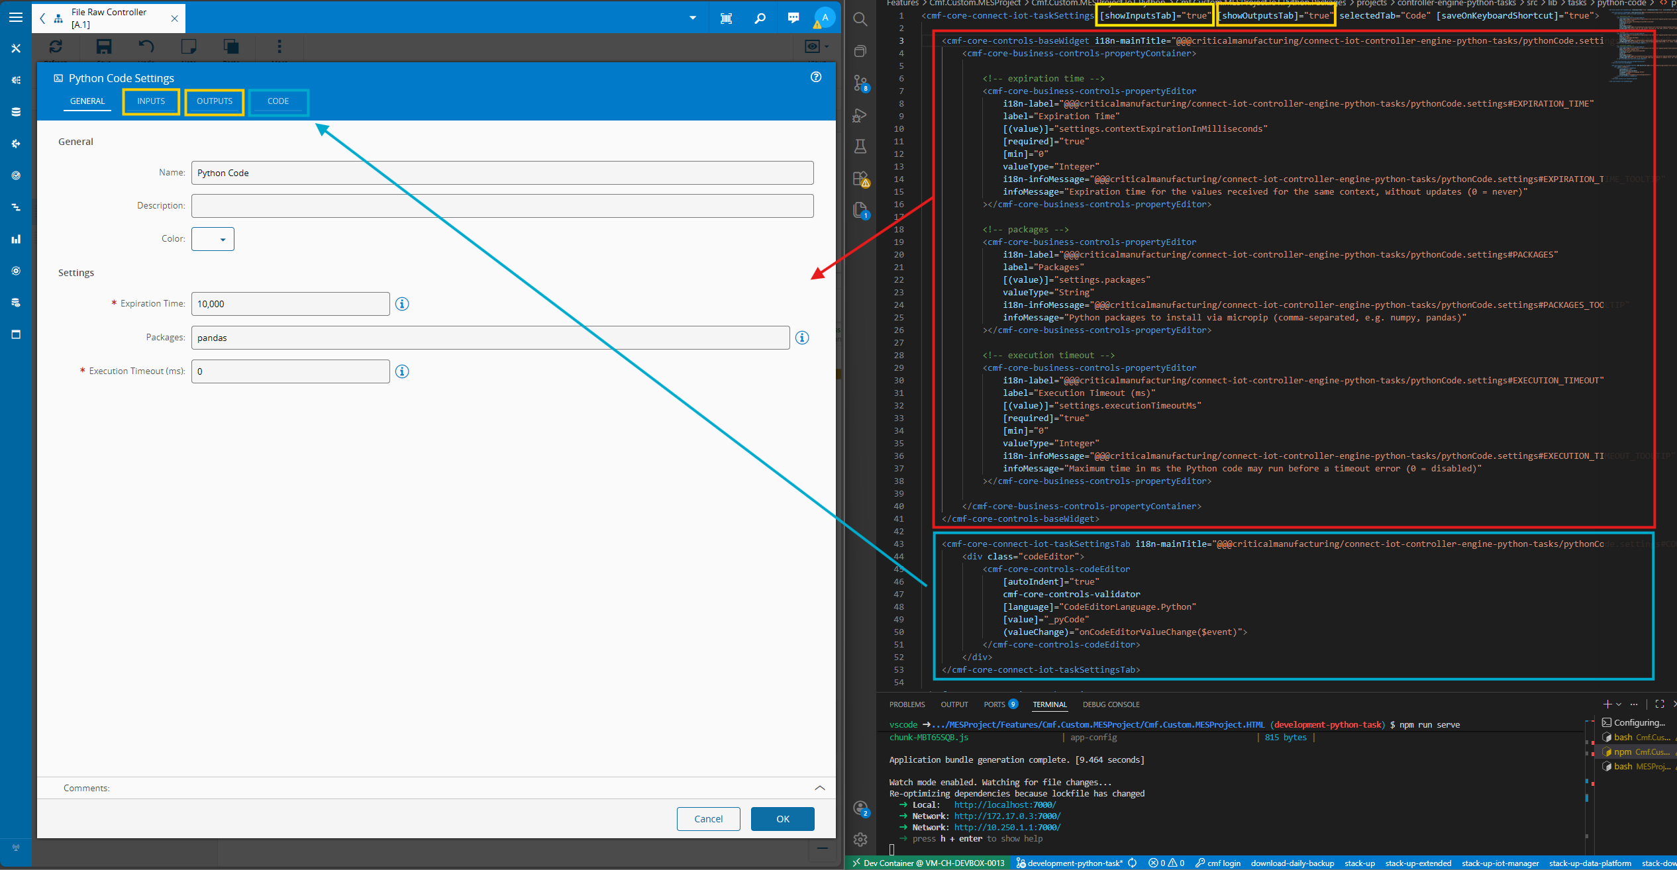The height and width of the screenshot is (870, 1677).
Task: Collapse the Comments section chevron
Action: [819, 788]
